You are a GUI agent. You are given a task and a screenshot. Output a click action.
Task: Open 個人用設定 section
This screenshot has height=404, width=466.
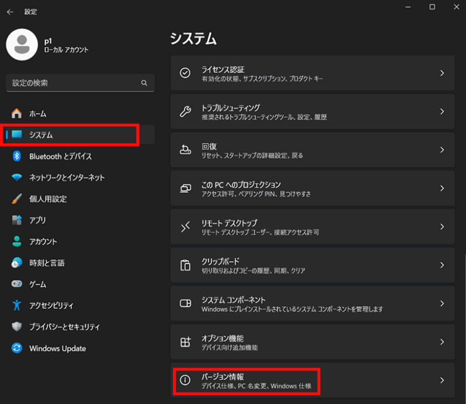[x=80, y=199]
